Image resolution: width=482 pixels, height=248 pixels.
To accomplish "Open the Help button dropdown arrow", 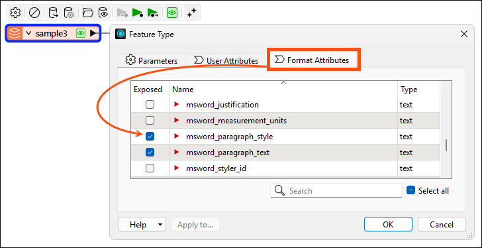I will [x=160, y=224].
